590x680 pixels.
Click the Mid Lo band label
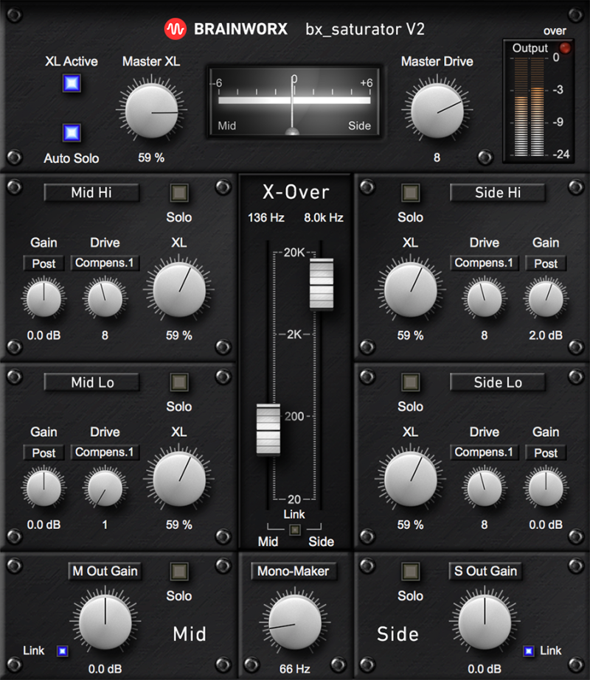(x=92, y=382)
